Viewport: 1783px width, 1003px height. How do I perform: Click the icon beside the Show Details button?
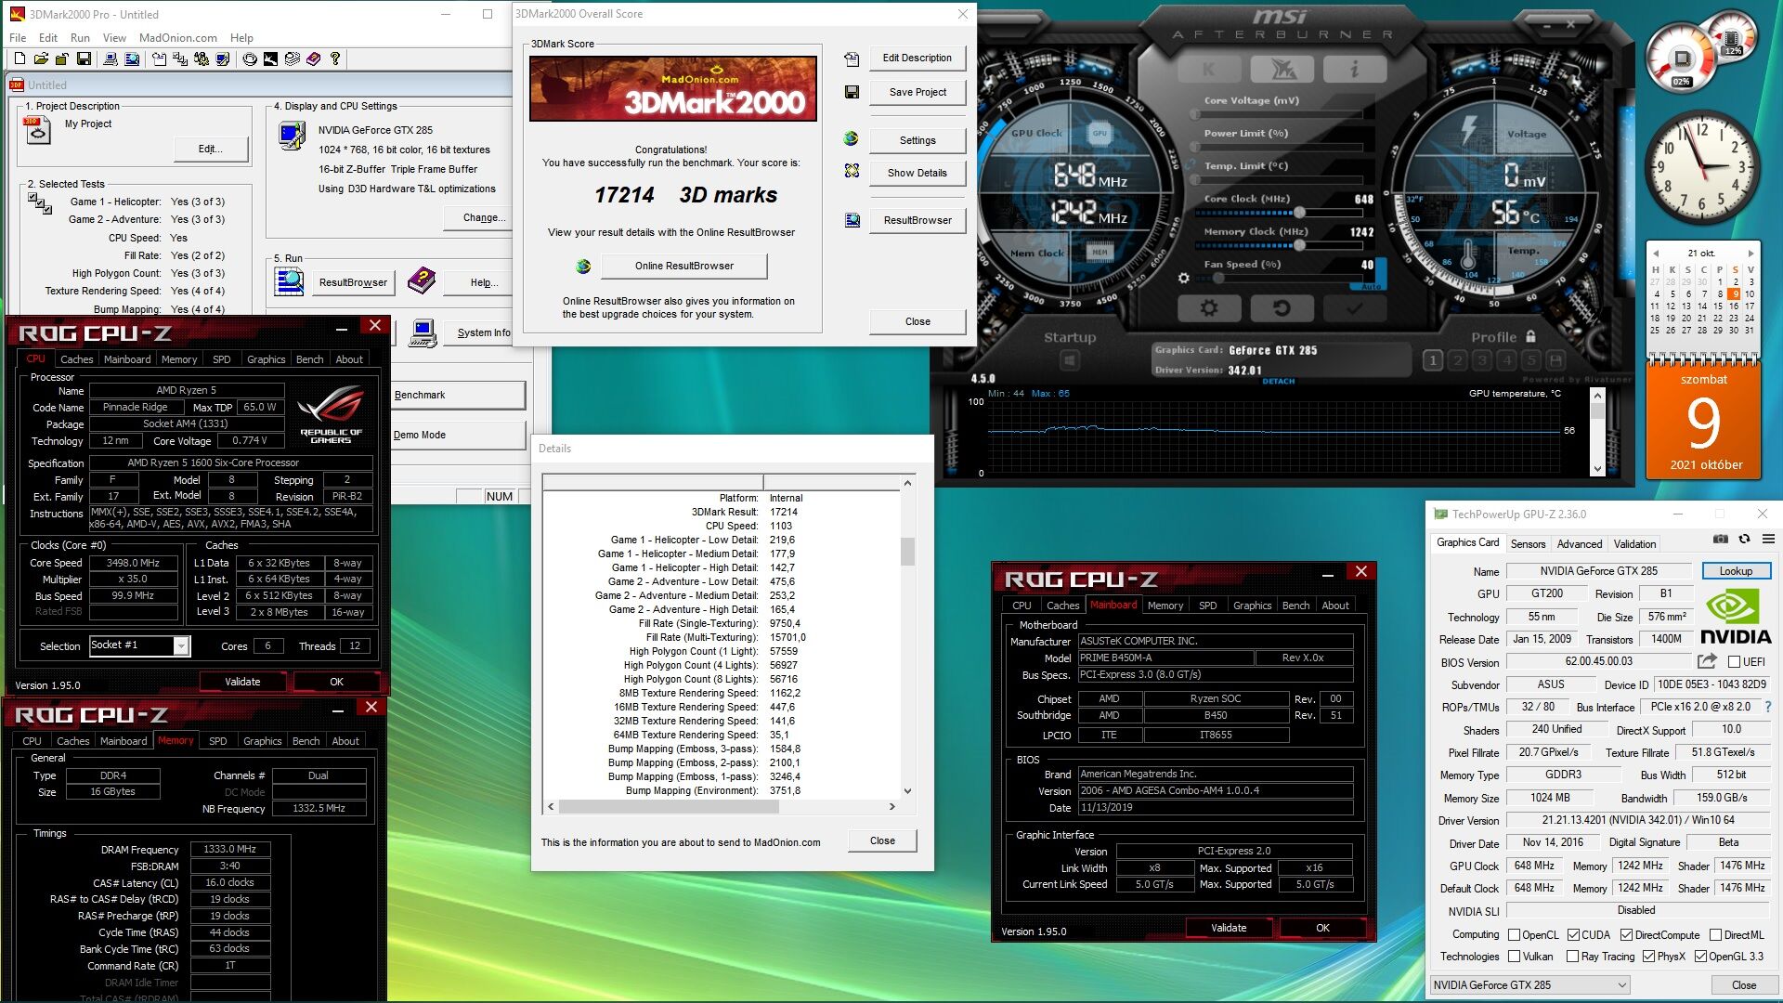pyautogui.click(x=852, y=172)
